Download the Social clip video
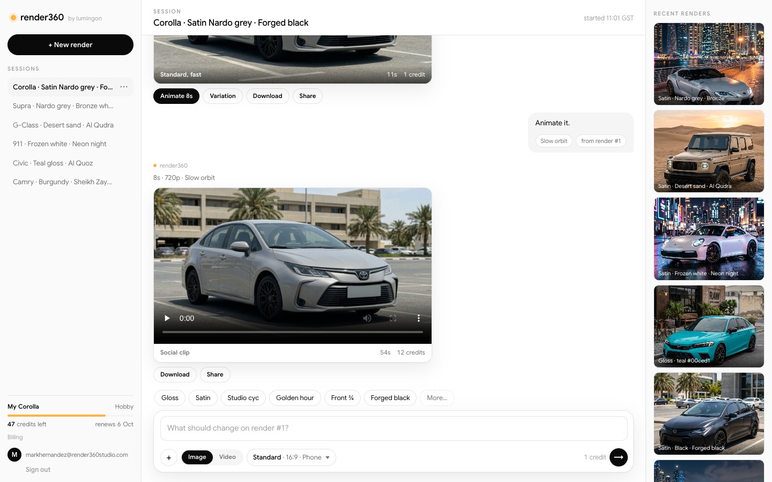Screen dimensions: 772x482 coord(175,374)
